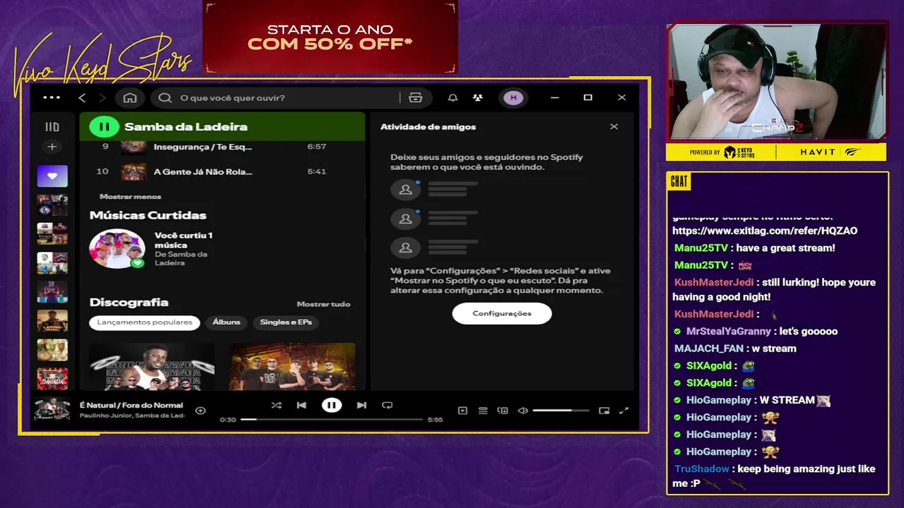Skip to the previous track

point(302,405)
